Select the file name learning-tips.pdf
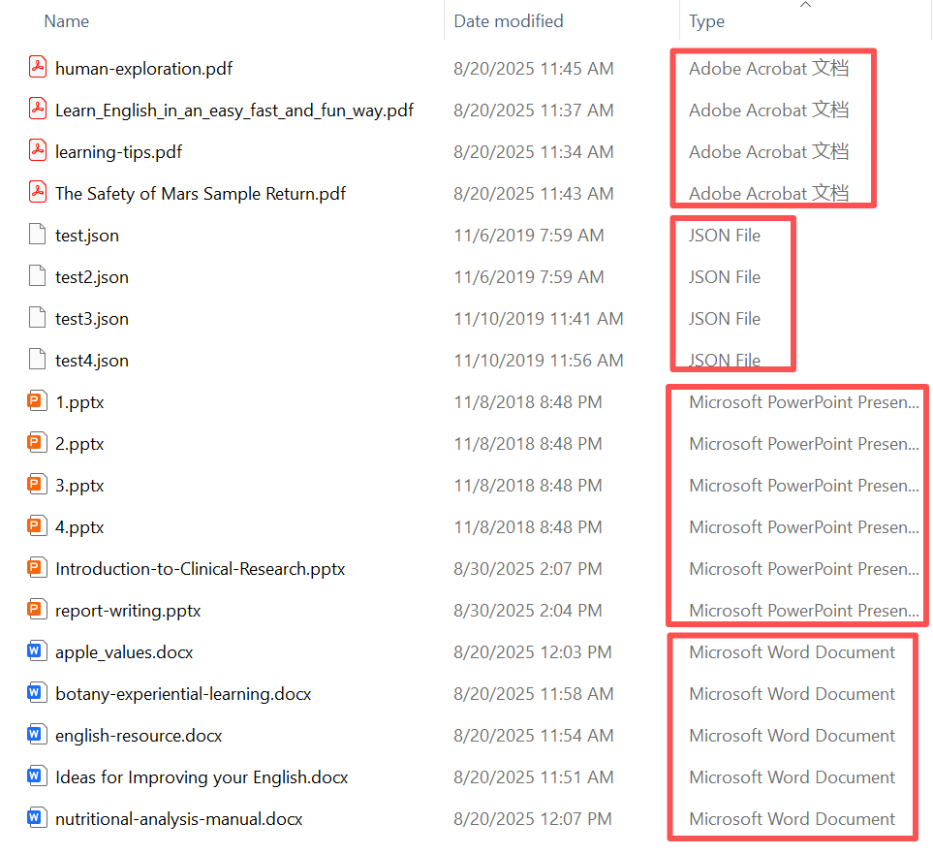This screenshot has height=855, width=933. (118, 152)
